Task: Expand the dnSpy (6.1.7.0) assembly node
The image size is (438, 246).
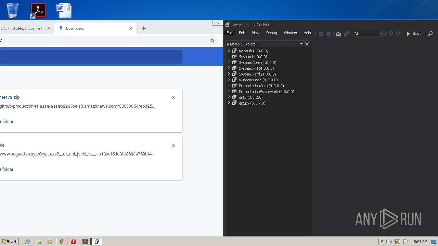Action: pyautogui.click(x=229, y=103)
